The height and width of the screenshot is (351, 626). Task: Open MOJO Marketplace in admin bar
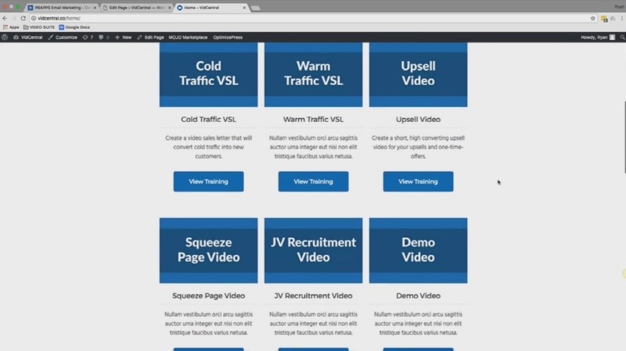(188, 37)
